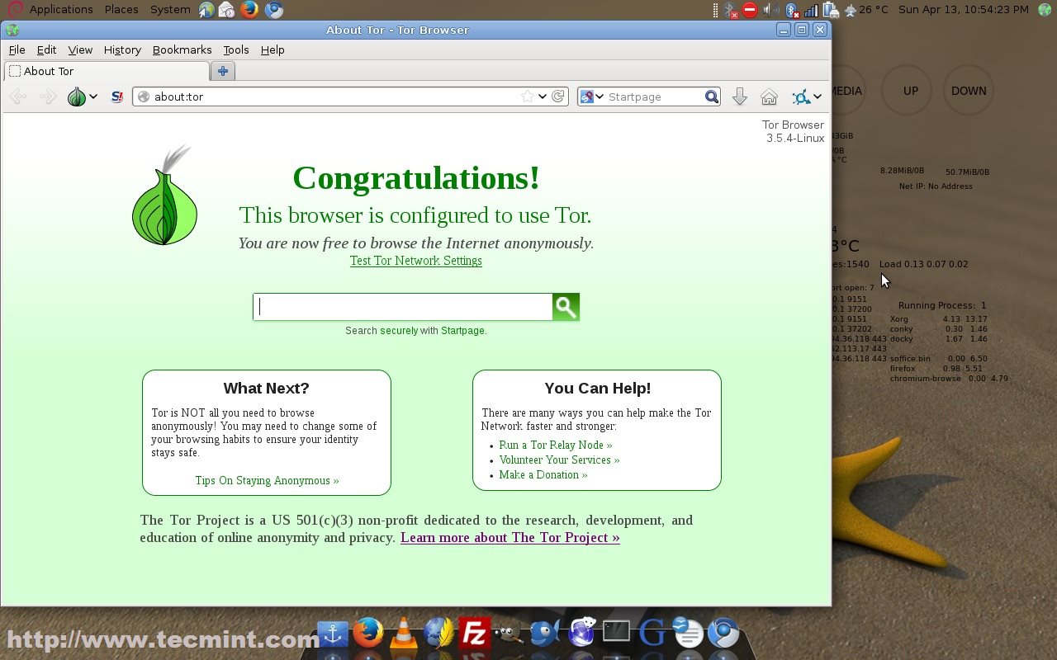This screenshot has height=660, width=1057.
Task: Click the Tor Browser 3.5.4-Linux version text
Action: point(794,132)
